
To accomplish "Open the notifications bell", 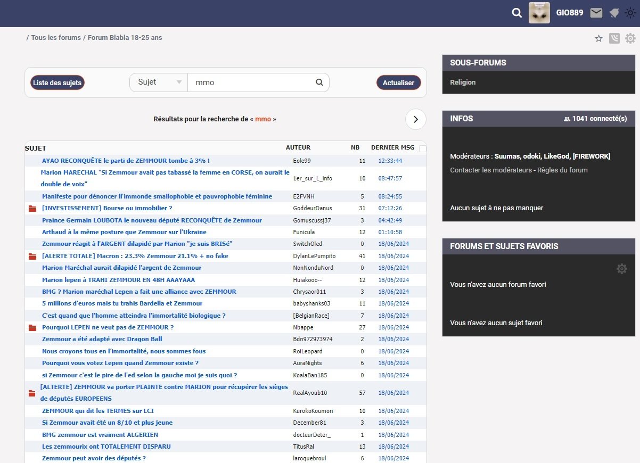I will [x=614, y=13].
